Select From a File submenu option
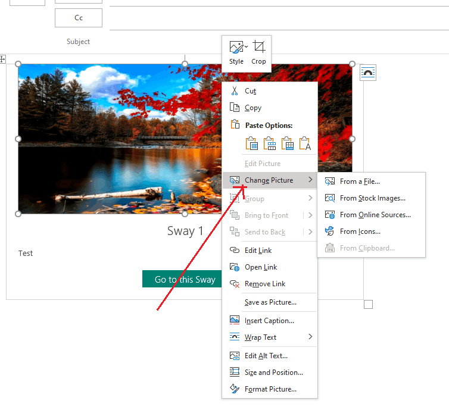 [372, 181]
